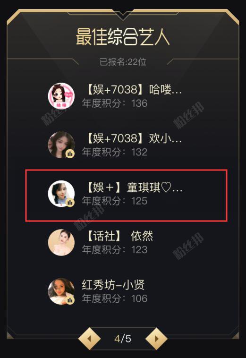The height and width of the screenshot is (358, 246).
Task: Open the 【娱+7038】欢小 name link
Action: coord(133,138)
